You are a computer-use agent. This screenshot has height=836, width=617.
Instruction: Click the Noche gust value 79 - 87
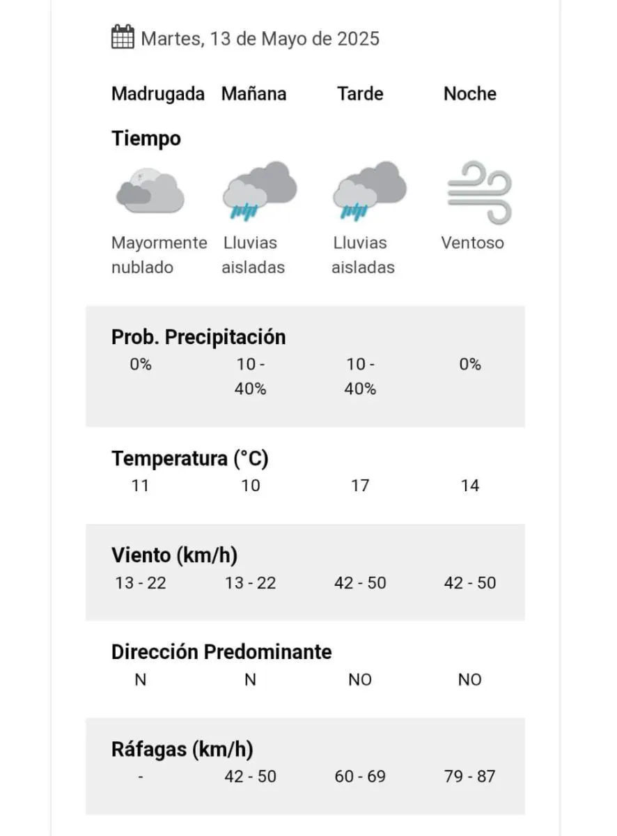pyautogui.click(x=470, y=776)
